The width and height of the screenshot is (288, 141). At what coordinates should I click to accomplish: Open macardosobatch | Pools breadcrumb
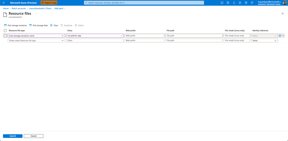(40, 8)
